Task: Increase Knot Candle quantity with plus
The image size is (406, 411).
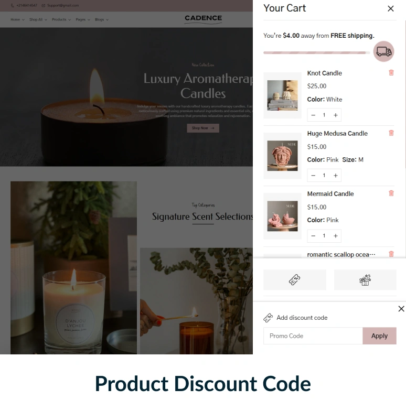Action: (x=336, y=115)
